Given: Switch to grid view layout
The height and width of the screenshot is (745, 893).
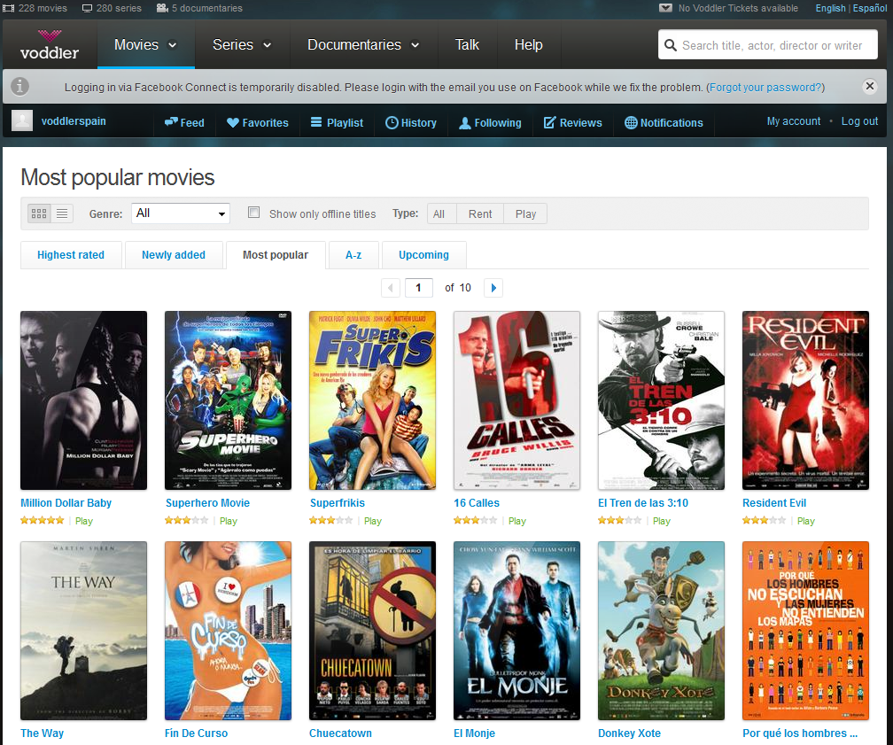Looking at the screenshot, I should point(39,213).
